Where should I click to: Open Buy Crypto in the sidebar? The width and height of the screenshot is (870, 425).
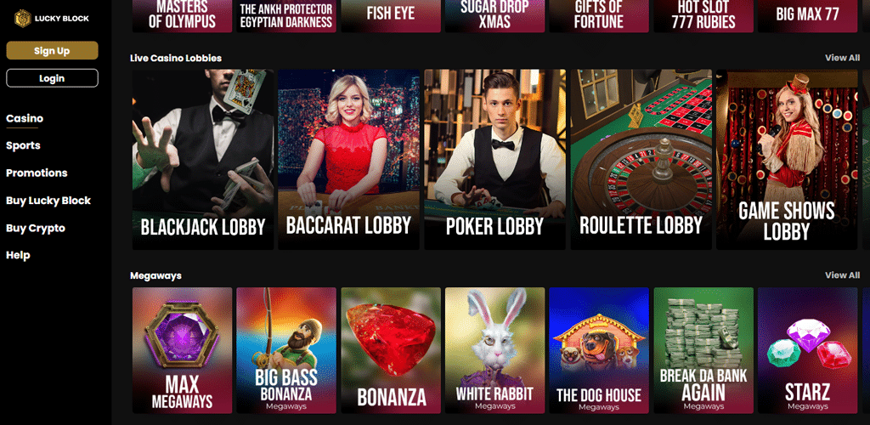point(36,228)
